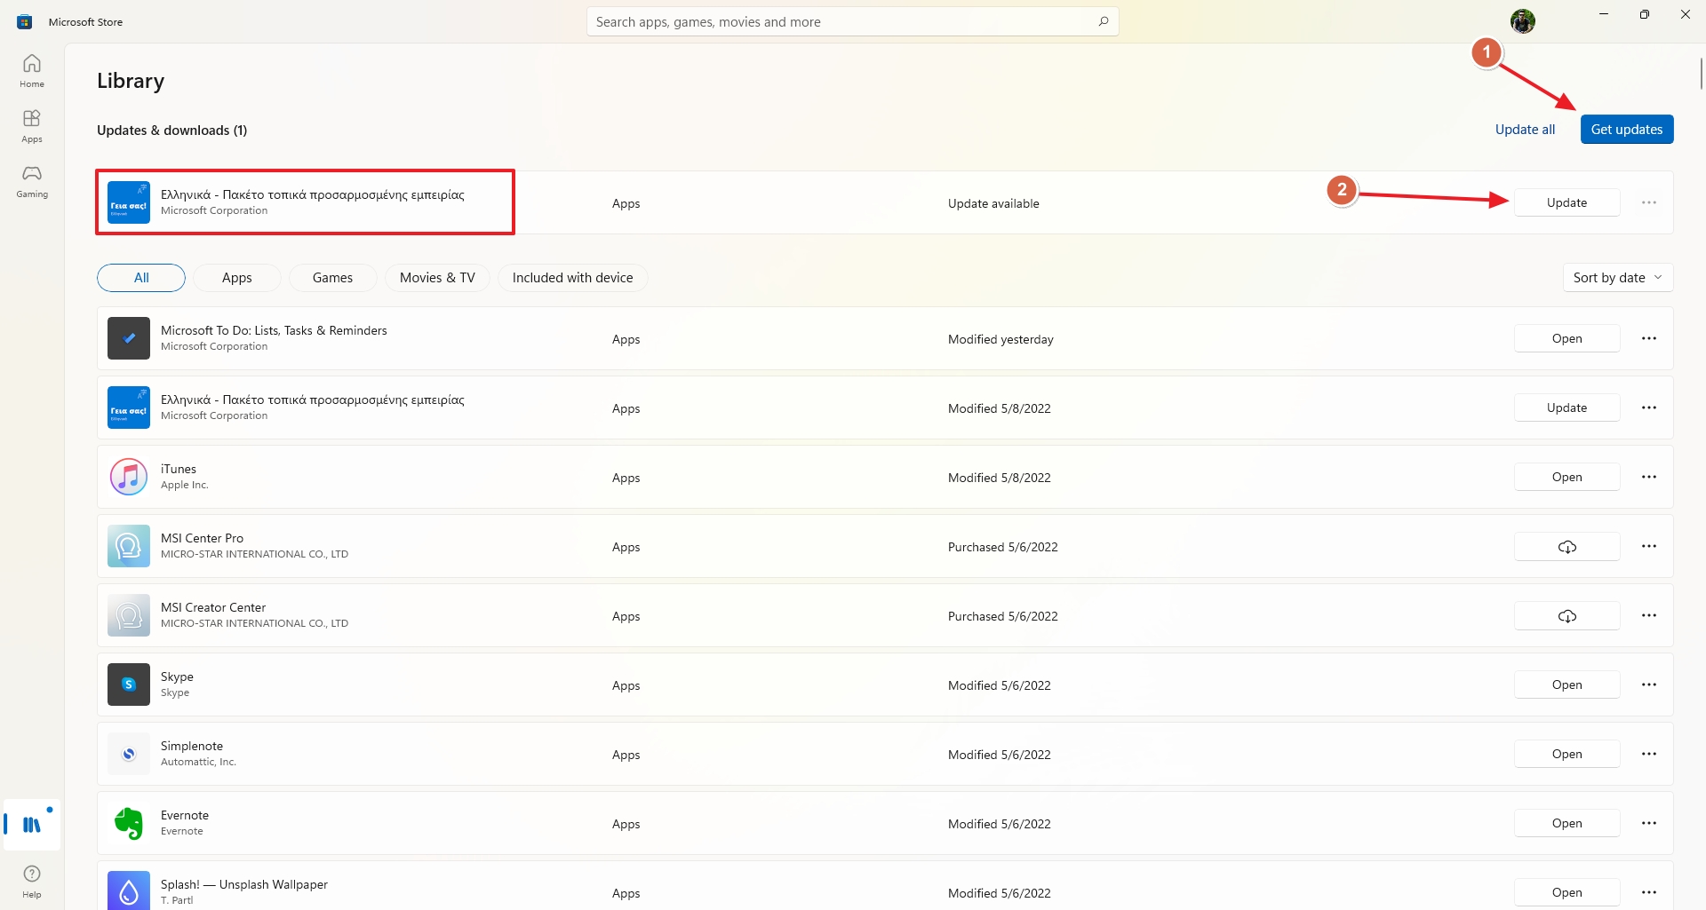Open the Help icon in sidebar

[x=32, y=881]
